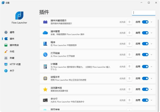Click the priority field of 进程杀手
Viewport: 160px width, 112px height.
tap(129, 78)
